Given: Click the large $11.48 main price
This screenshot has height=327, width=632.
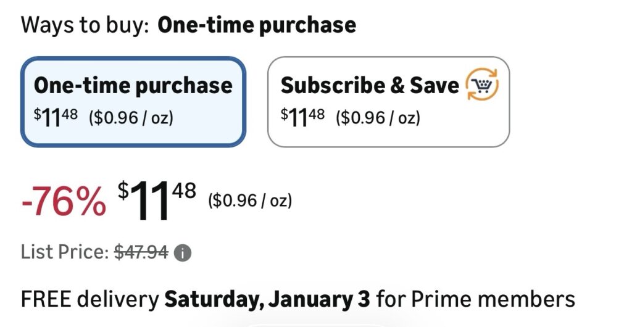Looking at the screenshot, I should [x=157, y=201].
